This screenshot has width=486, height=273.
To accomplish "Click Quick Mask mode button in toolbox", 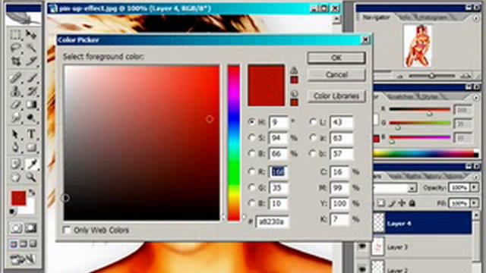I will click(x=30, y=228).
